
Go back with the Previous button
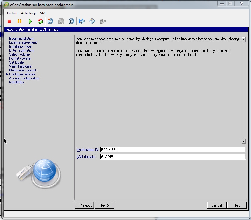click(x=84, y=205)
